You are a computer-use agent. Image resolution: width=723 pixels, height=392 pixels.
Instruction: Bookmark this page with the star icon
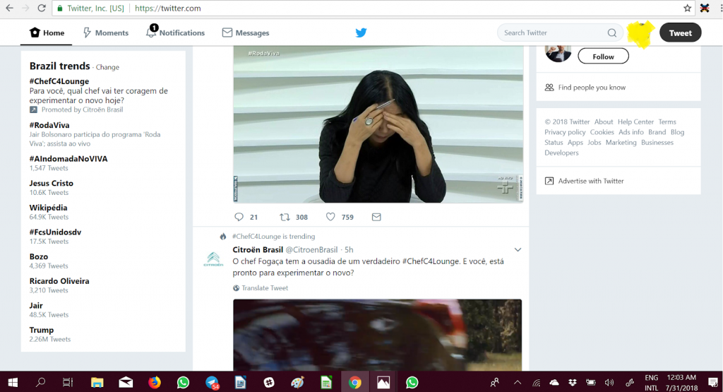(x=687, y=8)
